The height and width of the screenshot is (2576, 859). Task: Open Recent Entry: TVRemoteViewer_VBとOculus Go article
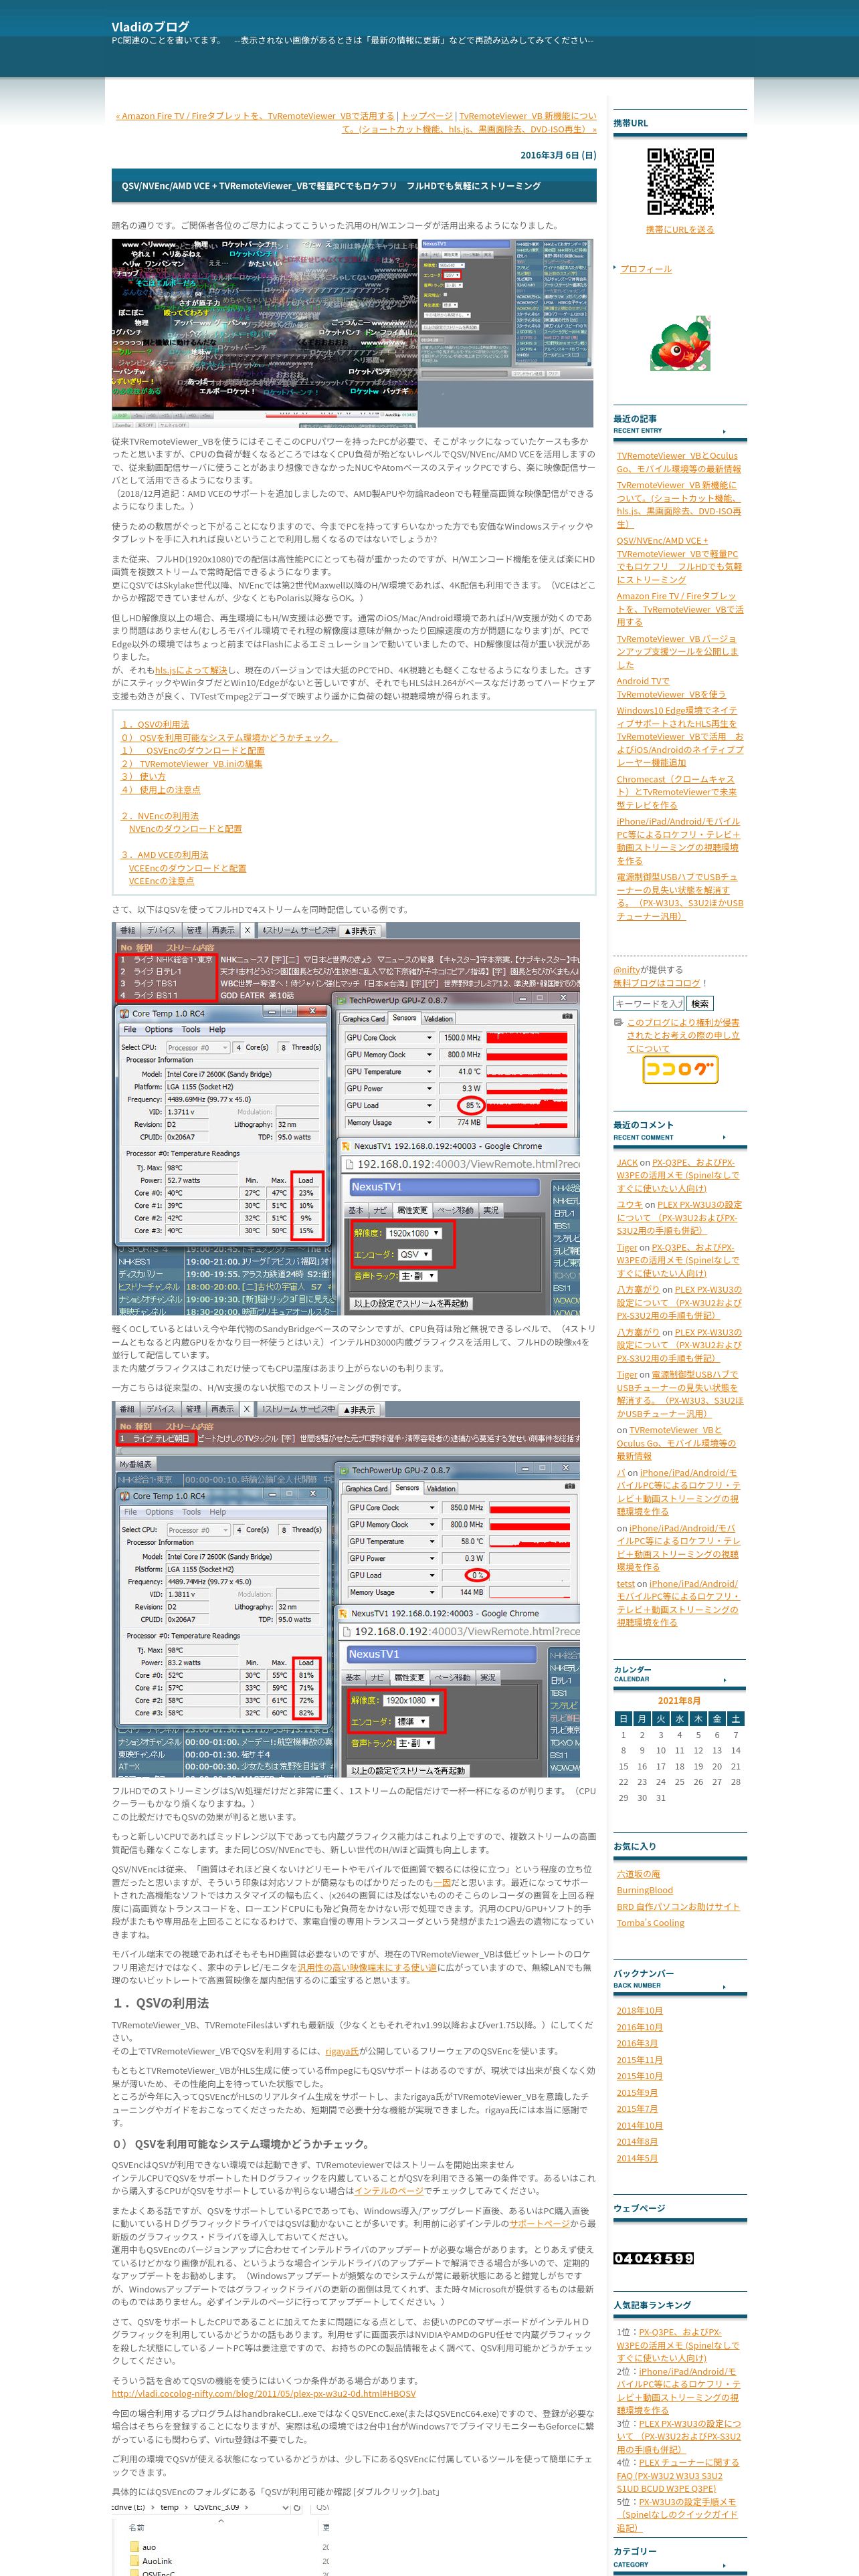pos(679,462)
